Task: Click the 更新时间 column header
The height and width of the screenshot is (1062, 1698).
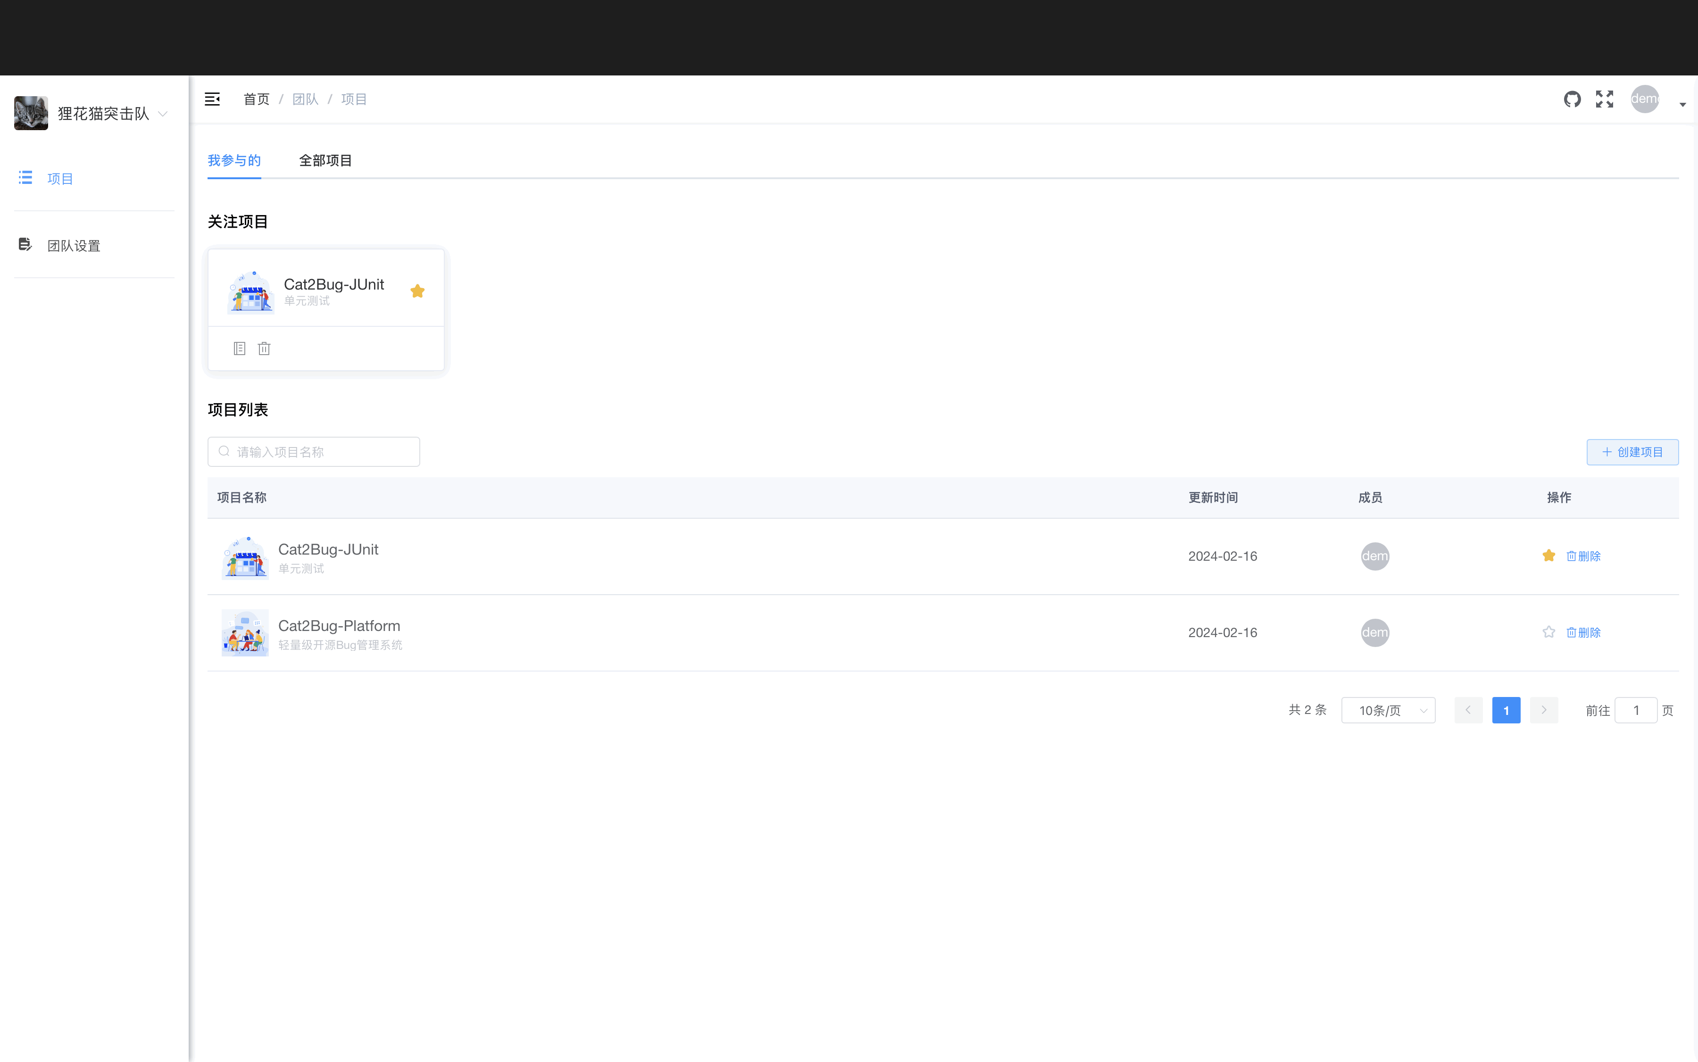Action: [x=1213, y=498]
